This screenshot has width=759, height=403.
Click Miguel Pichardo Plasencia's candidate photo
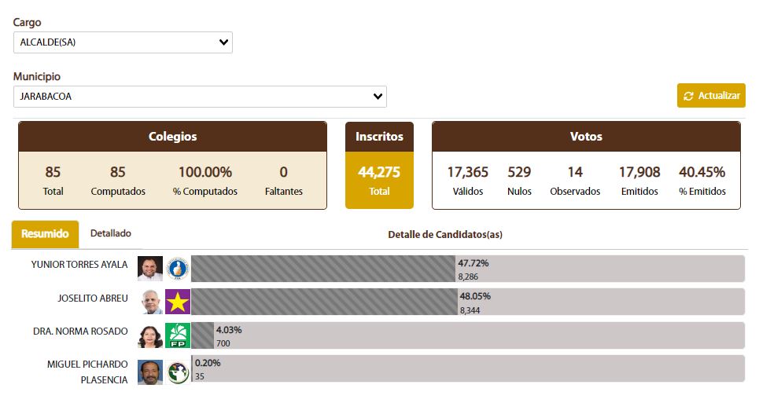pos(149,372)
